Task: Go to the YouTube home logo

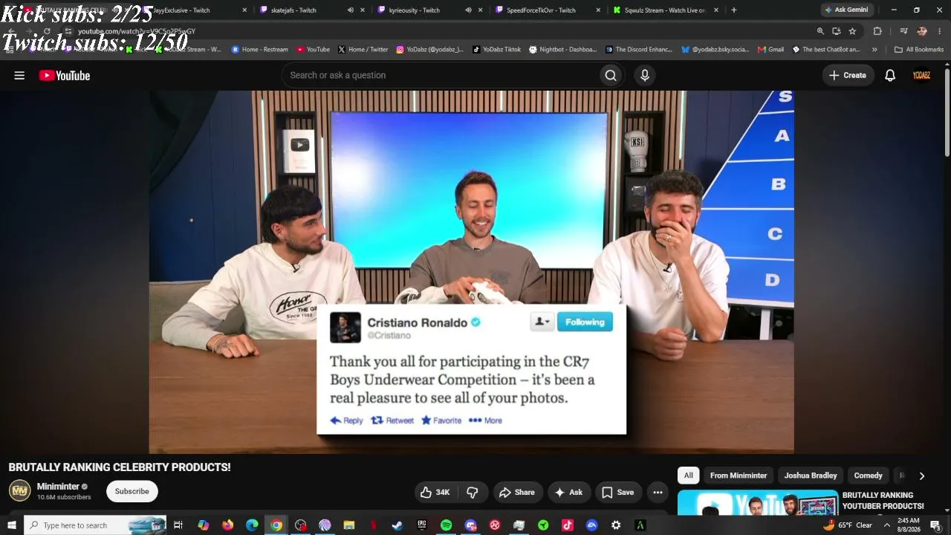Action: tap(65, 75)
